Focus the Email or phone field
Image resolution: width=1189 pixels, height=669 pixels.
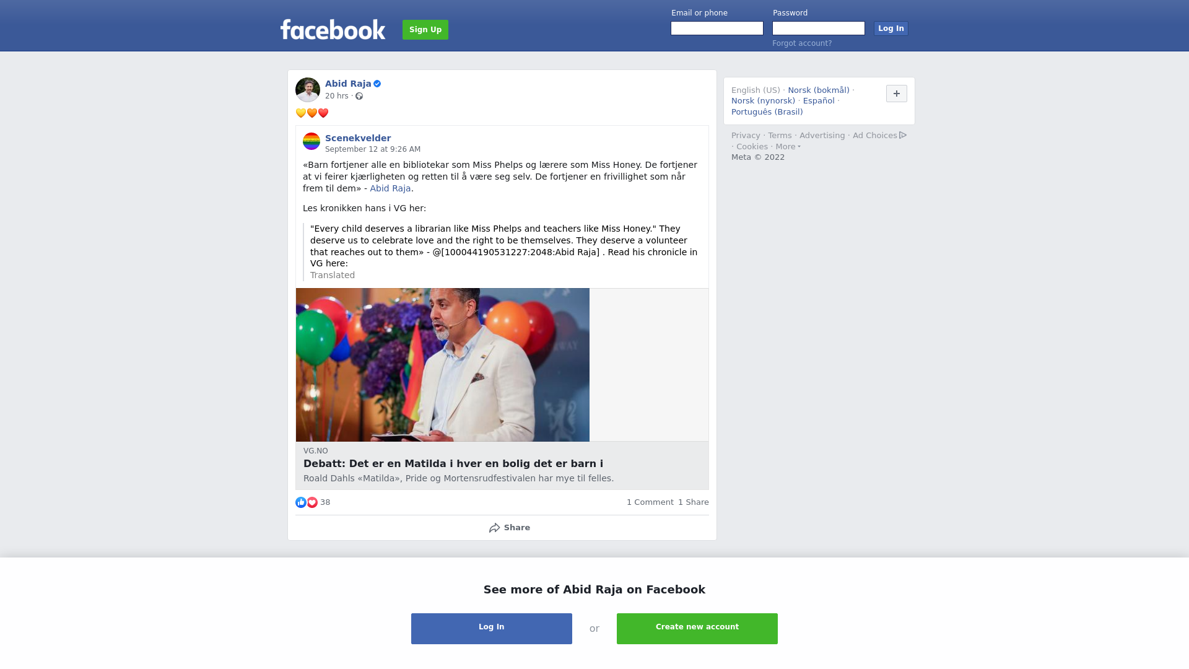(717, 28)
